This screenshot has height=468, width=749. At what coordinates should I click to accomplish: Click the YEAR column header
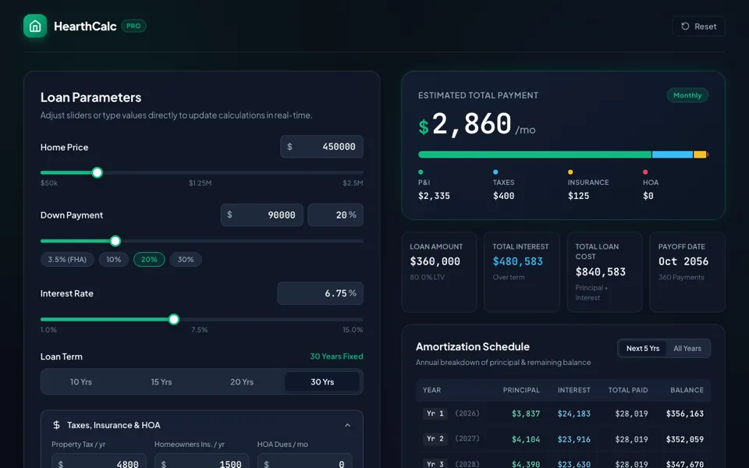[x=431, y=390]
